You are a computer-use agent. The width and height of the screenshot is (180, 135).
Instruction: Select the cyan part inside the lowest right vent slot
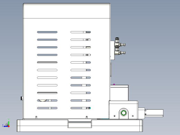pos(90,108)
